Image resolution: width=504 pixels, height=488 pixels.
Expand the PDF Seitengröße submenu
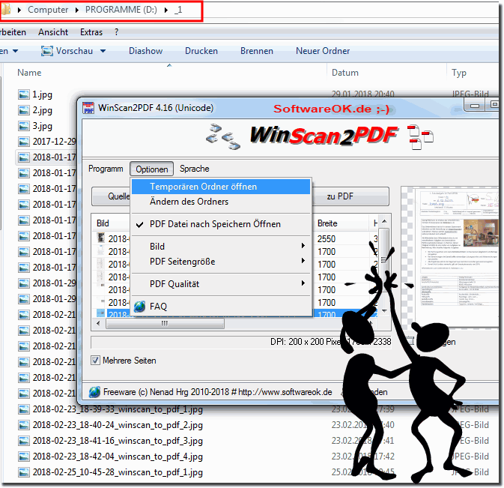[221, 262]
